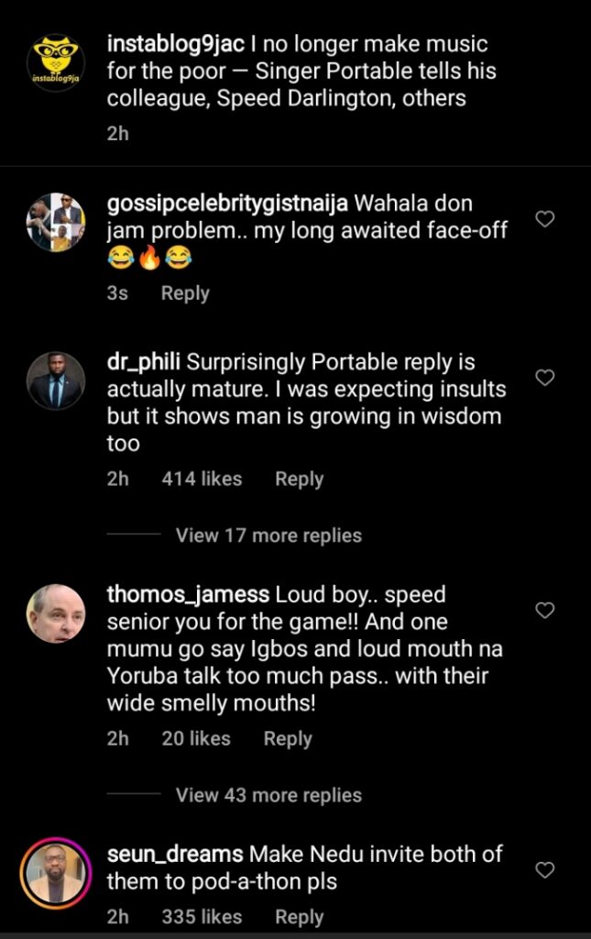Reply to seun_dreams's comment

point(299,916)
